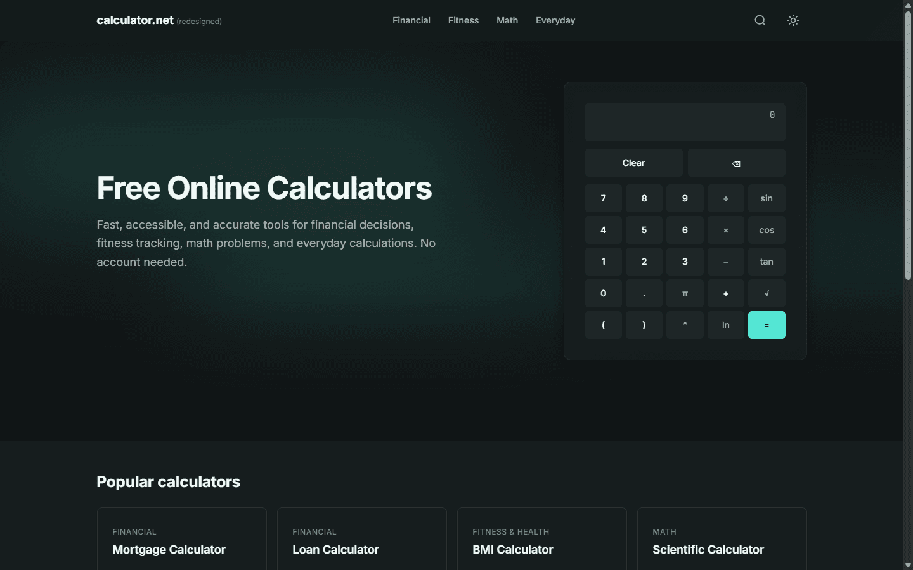The width and height of the screenshot is (913, 570).
Task: Click the calculator display field
Action: pyautogui.click(x=685, y=122)
